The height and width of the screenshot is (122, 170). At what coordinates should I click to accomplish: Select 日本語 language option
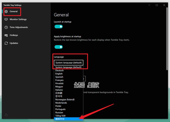(59, 93)
